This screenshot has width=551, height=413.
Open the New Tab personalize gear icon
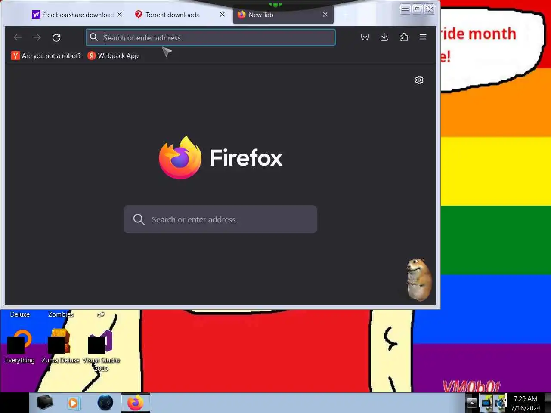(419, 80)
